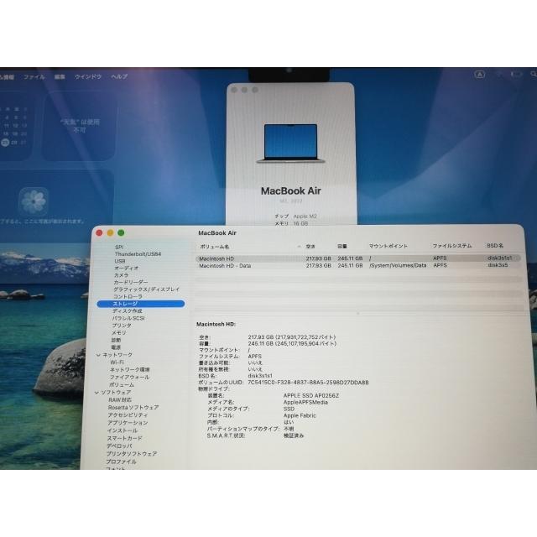Open the ファイル menu in the menu bar

[34, 77]
